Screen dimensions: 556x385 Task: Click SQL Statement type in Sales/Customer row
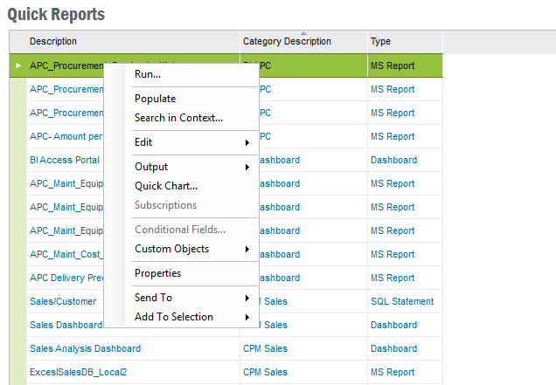401,301
